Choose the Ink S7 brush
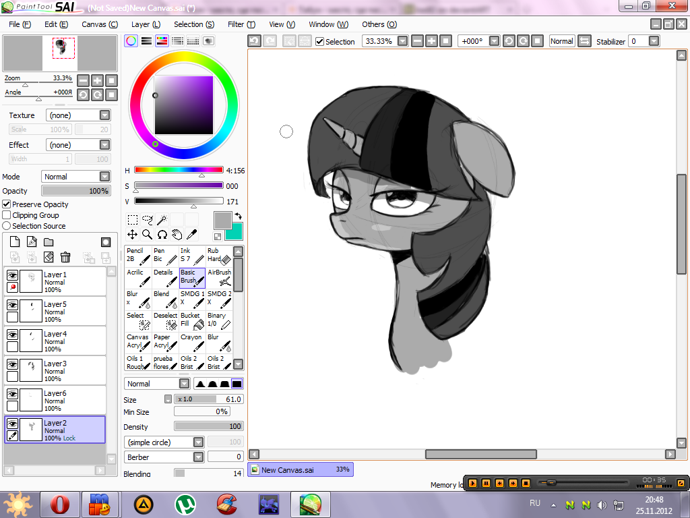This screenshot has height=518, width=690. [x=192, y=256]
